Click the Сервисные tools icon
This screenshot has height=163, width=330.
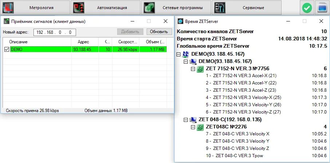point(219,8)
